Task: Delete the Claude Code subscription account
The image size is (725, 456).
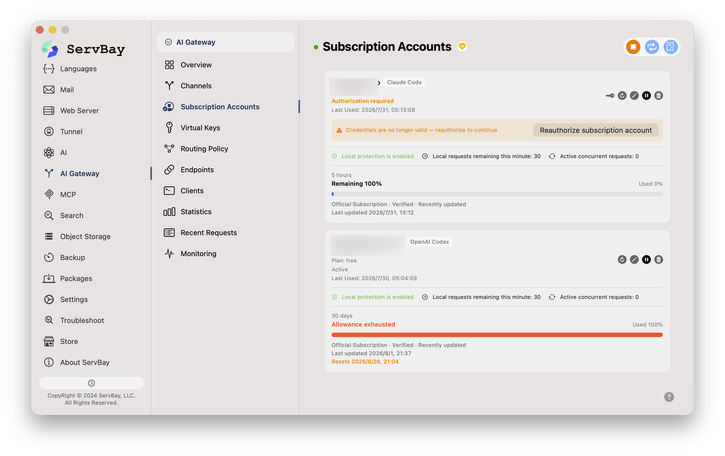Action: (x=659, y=96)
